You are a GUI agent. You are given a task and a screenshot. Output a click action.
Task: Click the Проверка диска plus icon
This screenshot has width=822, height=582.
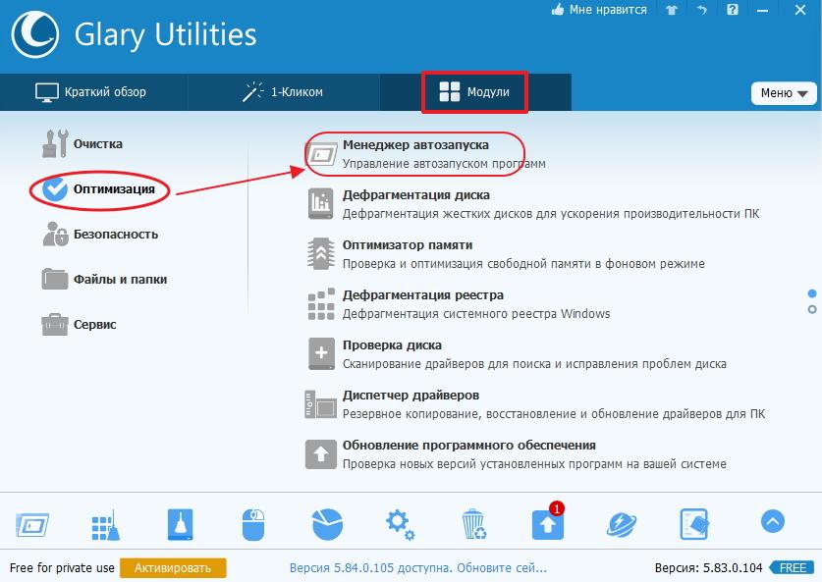tap(321, 353)
